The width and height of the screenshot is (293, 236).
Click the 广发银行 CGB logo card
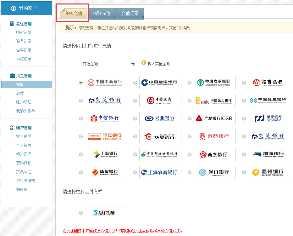click(214, 118)
